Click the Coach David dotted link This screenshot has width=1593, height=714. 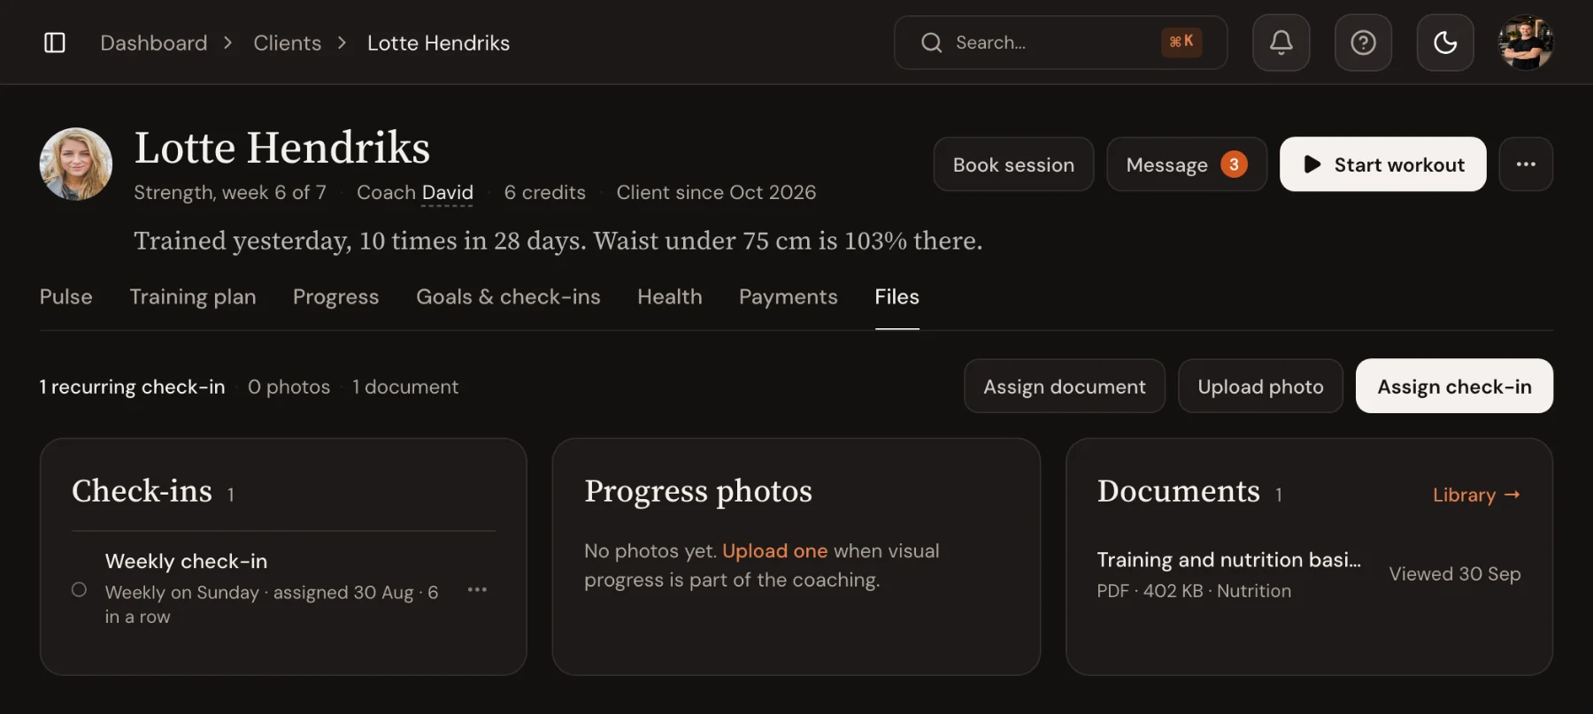(x=447, y=193)
